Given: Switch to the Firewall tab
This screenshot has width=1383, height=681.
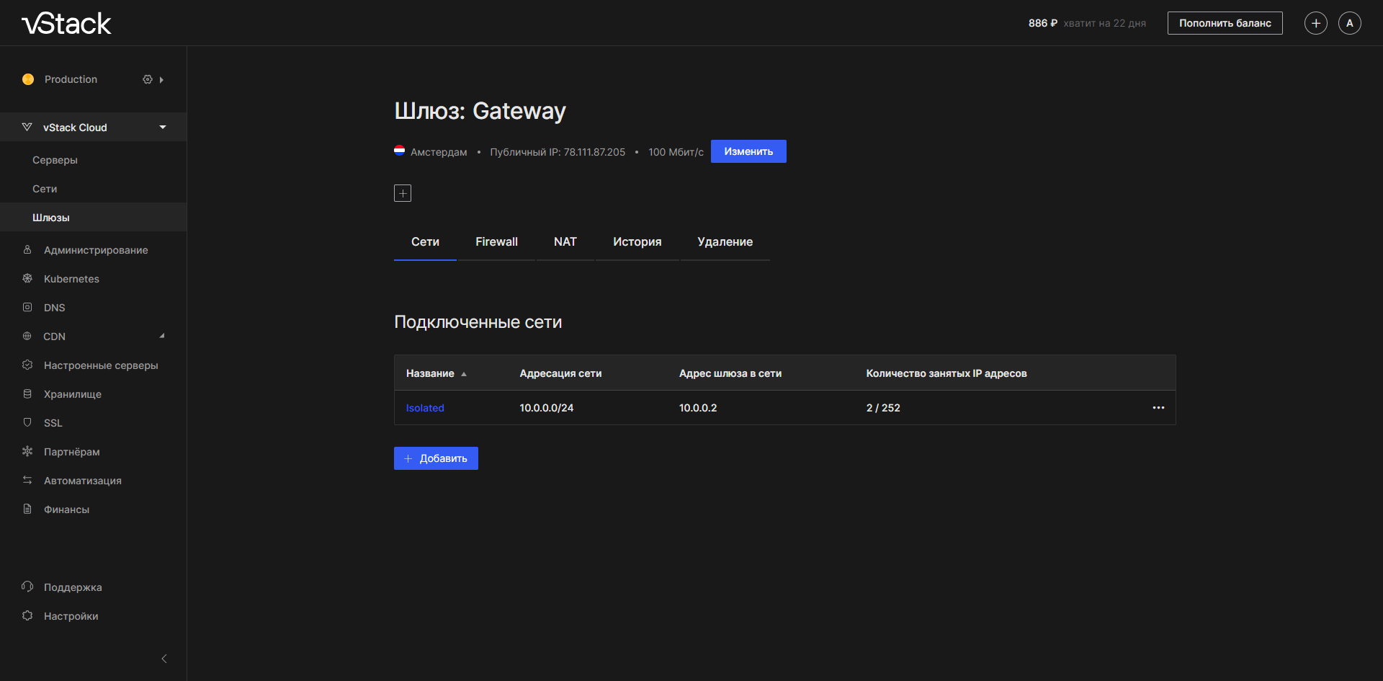Looking at the screenshot, I should 496,242.
